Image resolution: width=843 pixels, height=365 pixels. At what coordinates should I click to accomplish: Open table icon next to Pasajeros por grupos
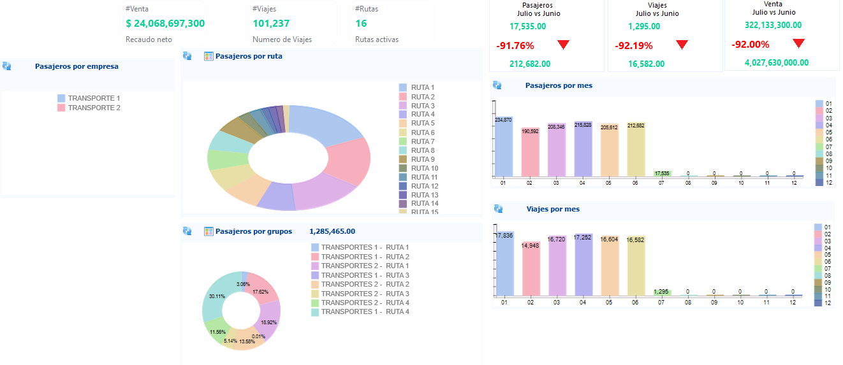coord(209,231)
